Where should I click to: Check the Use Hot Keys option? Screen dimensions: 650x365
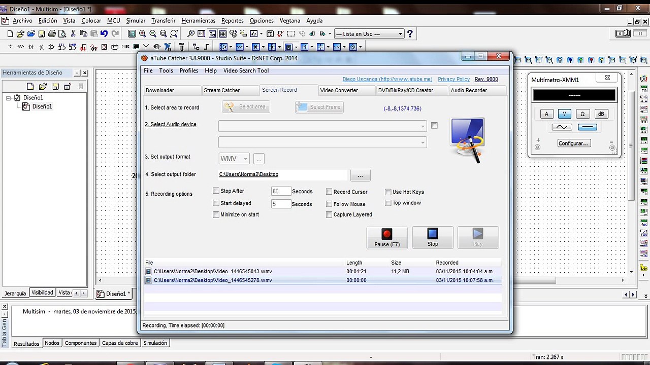(x=388, y=192)
